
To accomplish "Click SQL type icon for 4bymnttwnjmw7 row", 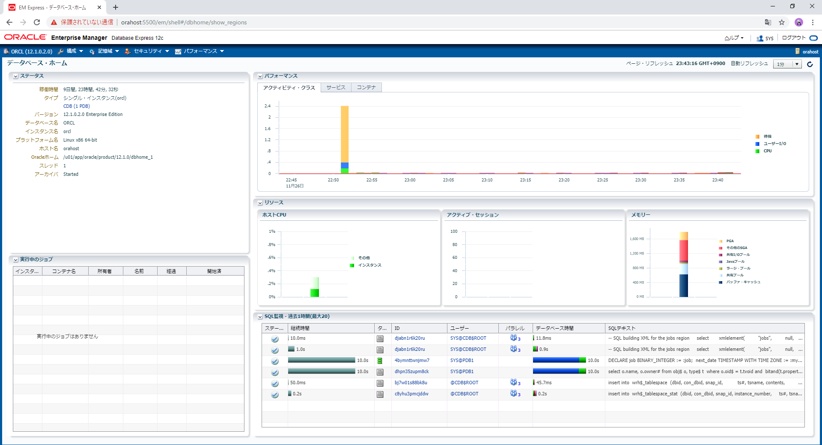I will (380, 361).
